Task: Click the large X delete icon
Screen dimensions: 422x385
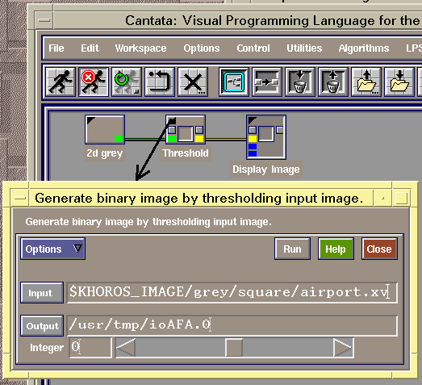Action: tap(192, 82)
